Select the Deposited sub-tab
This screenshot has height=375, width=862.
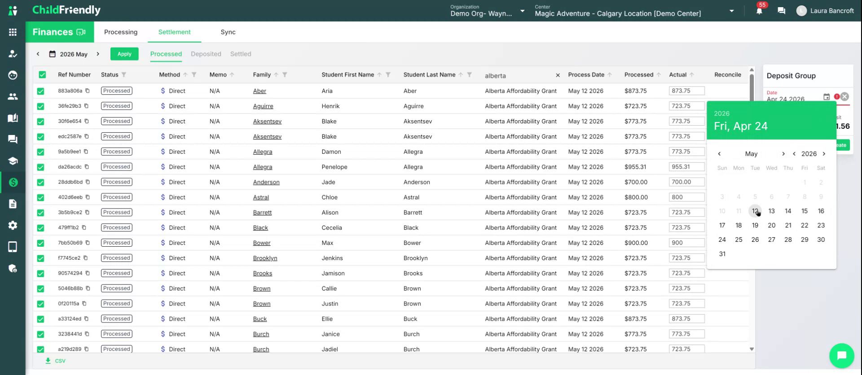206,54
